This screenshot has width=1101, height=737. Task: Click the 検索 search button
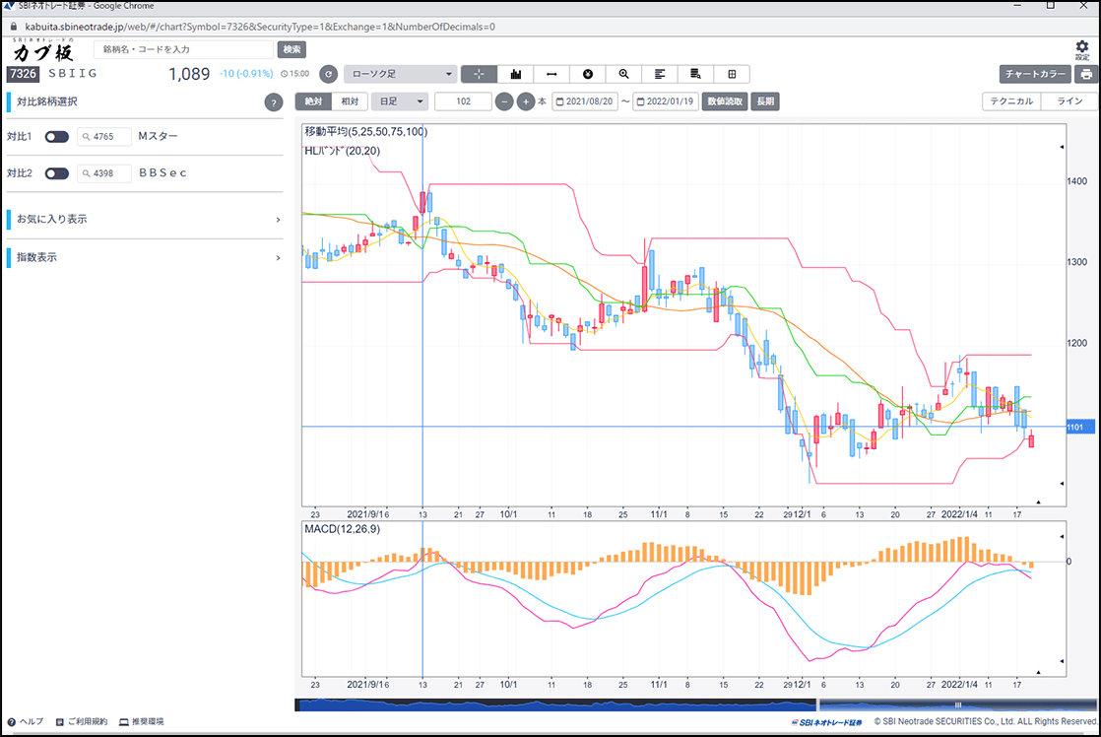coord(292,49)
